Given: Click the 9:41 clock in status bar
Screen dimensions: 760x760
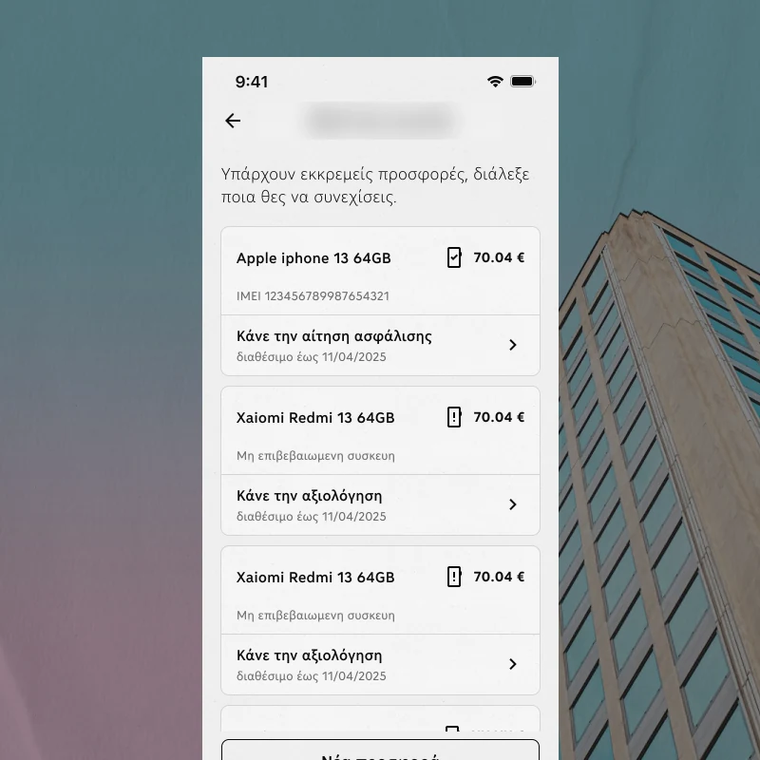Looking at the screenshot, I should (x=252, y=82).
